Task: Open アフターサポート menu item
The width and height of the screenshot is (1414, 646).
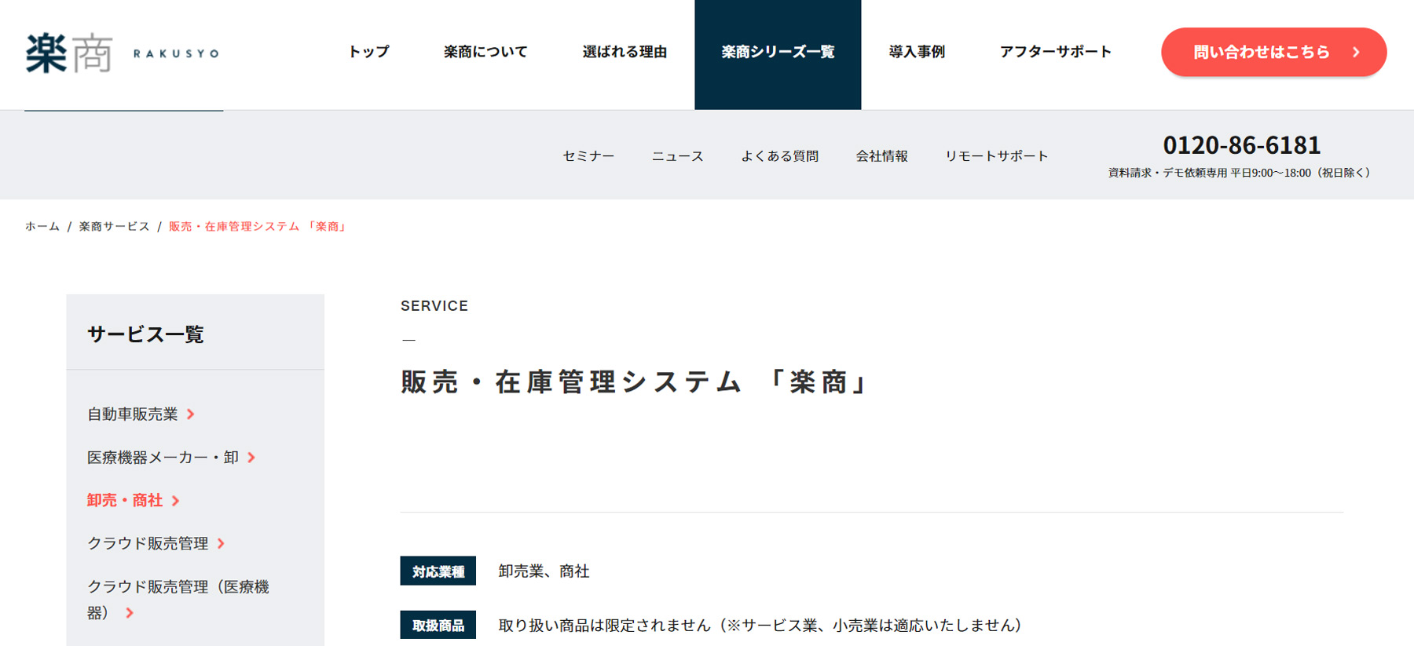Action: point(1056,52)
